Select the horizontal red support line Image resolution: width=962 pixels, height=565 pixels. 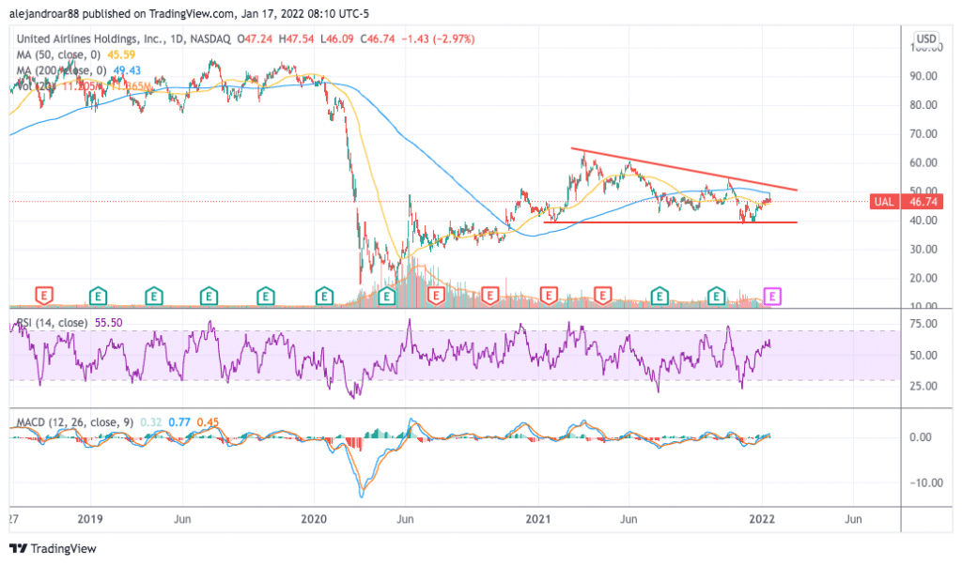pos(671,222)
